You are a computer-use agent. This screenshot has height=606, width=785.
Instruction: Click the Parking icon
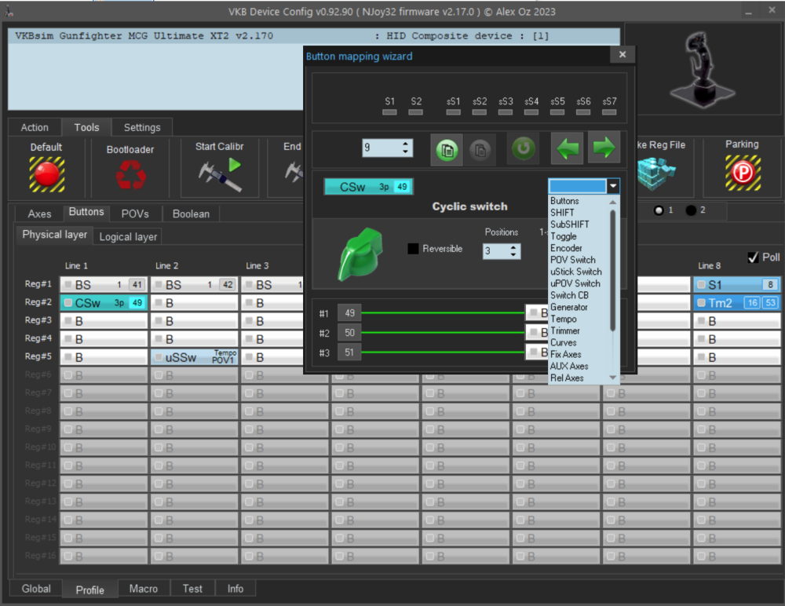[742, 173]
